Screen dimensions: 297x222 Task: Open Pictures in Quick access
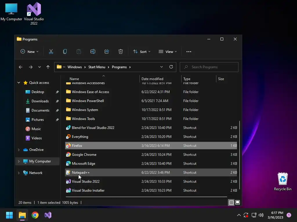point(37,120)
